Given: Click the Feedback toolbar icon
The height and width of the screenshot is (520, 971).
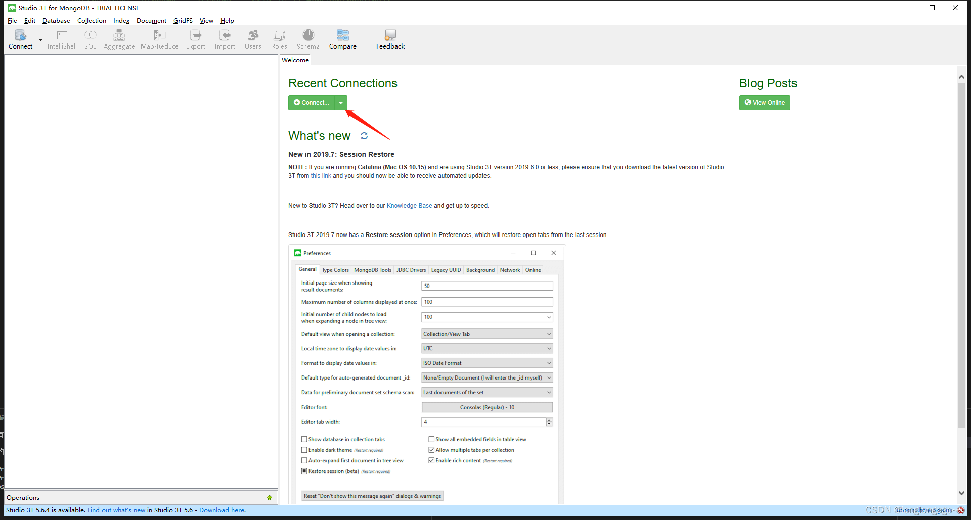Looking at the screenshot, I should (x=390, y=39).
